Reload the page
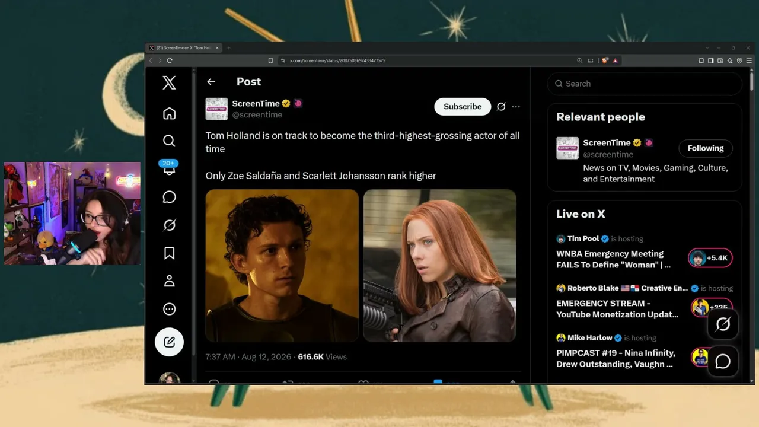 tap(170, 60)
